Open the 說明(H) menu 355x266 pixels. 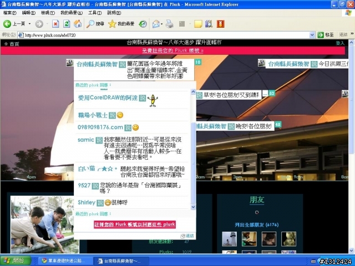click(114, 13)
